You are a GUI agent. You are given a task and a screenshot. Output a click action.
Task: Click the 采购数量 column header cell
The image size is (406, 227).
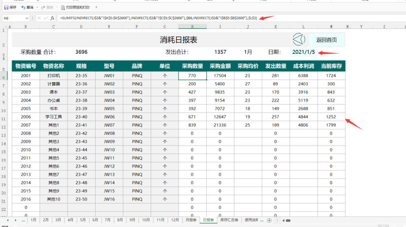[x=192, y=66]
